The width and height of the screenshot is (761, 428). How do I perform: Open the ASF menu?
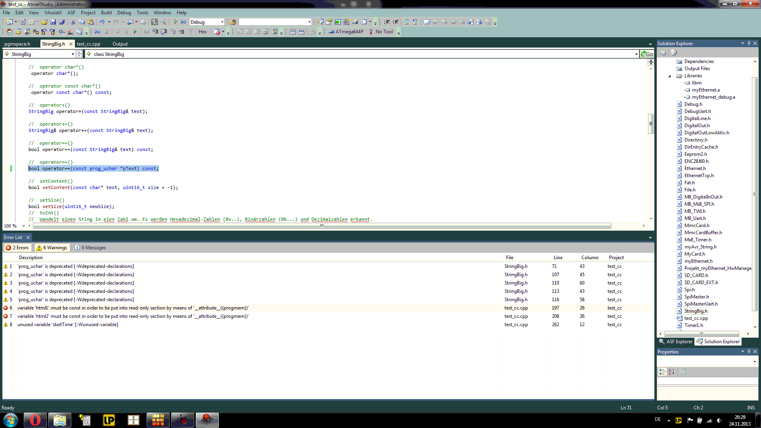(71, 13)
